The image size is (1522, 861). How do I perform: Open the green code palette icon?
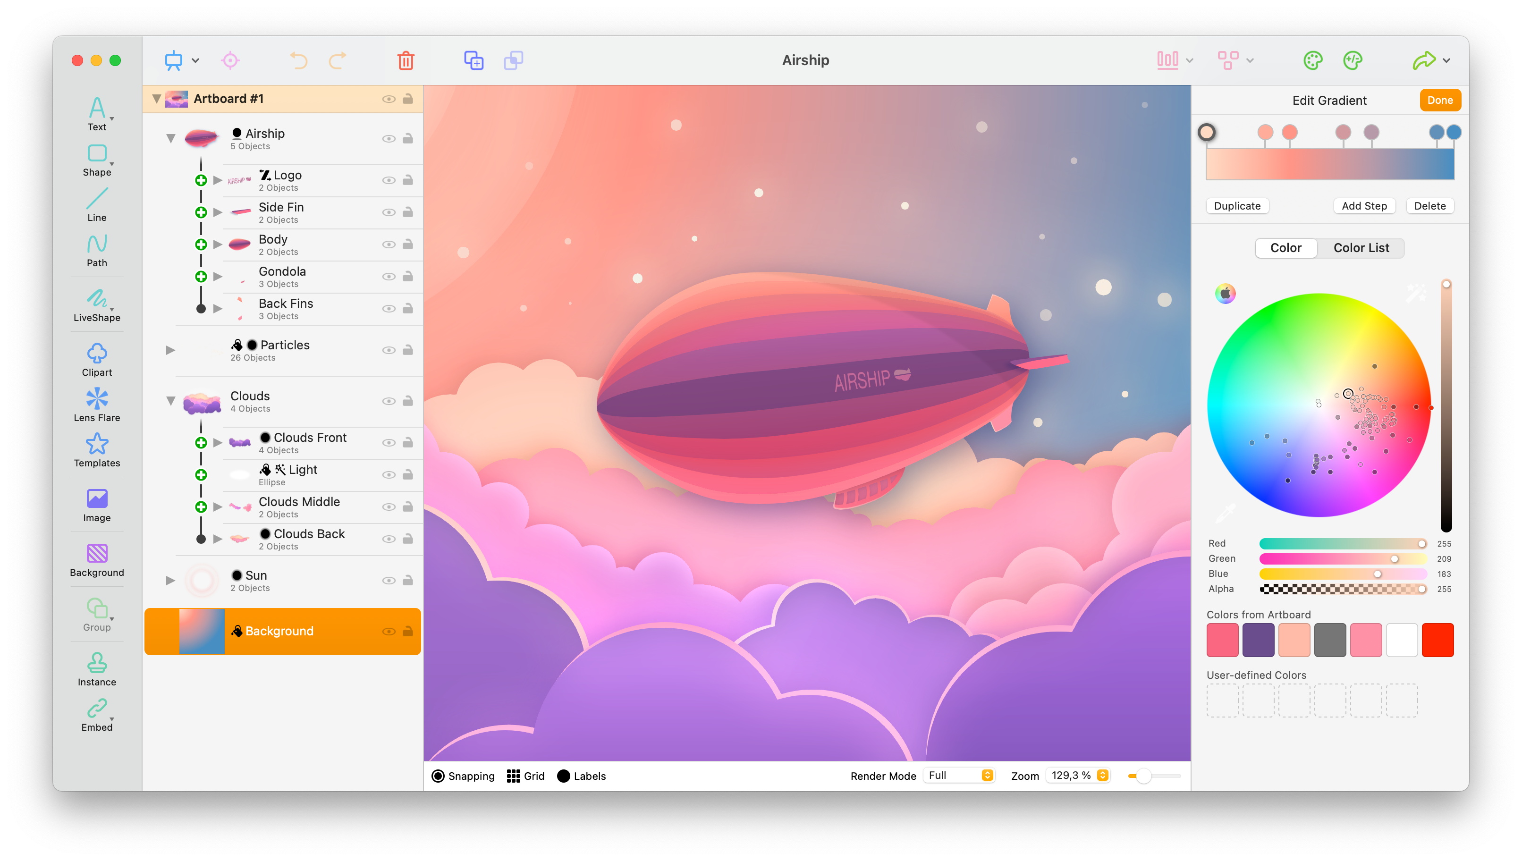click(1353, 60)
